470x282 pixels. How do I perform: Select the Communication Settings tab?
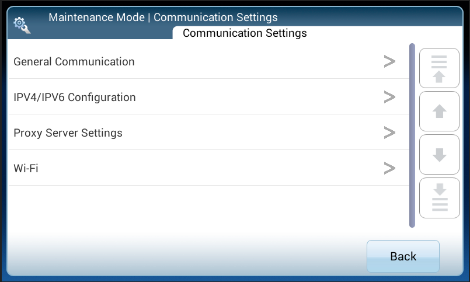(x=245, y=33)
